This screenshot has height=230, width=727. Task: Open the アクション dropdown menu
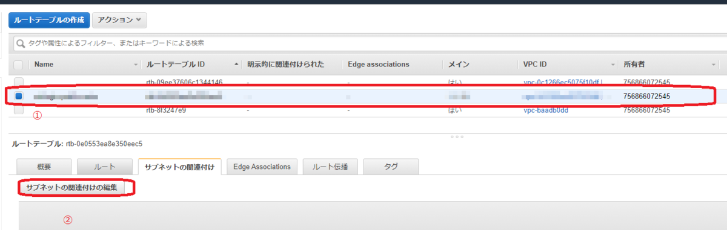tap(119, 20)
